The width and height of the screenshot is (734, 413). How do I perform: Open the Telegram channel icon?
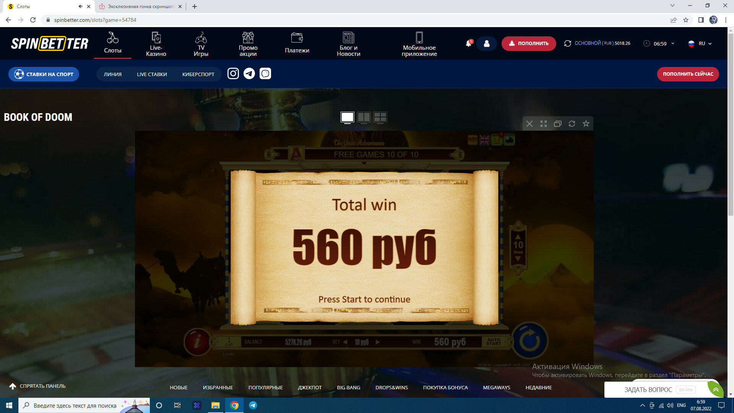(249, 73)
